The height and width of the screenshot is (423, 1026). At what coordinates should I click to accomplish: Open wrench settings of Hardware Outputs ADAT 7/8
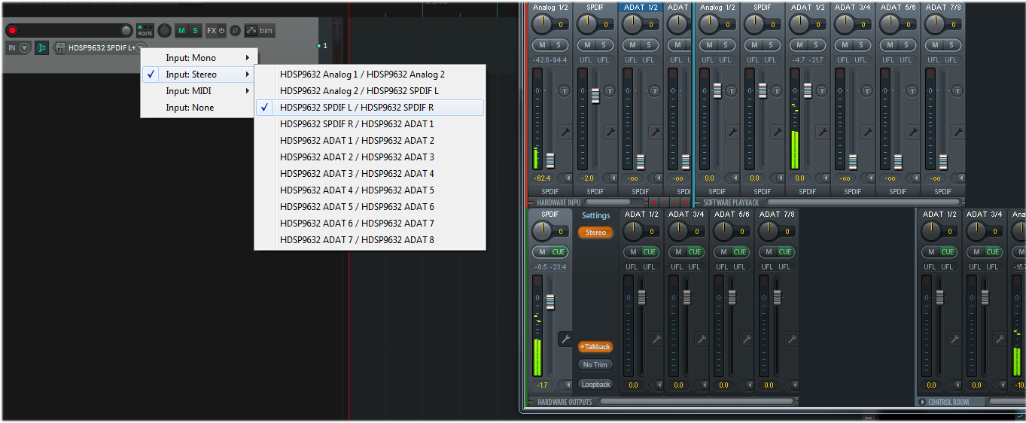click(x=791, y=339)
